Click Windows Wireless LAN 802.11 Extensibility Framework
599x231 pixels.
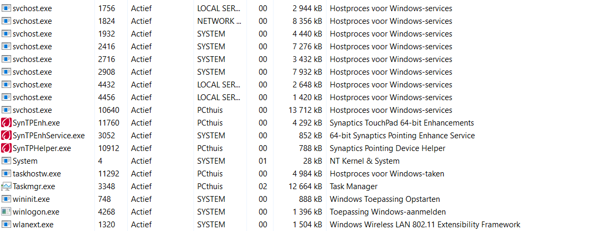tap(425, 225)
